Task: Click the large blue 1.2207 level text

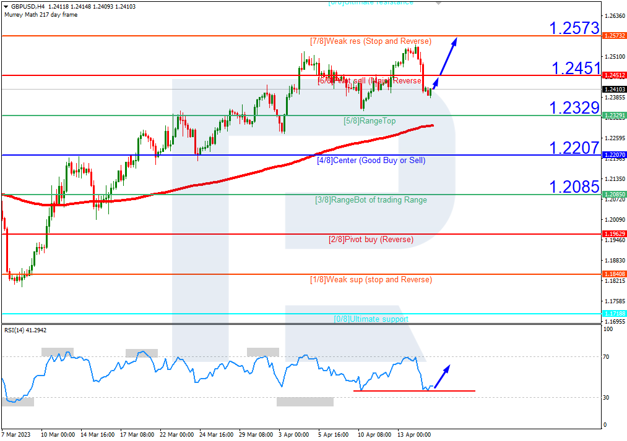Action: pos(574,148)
